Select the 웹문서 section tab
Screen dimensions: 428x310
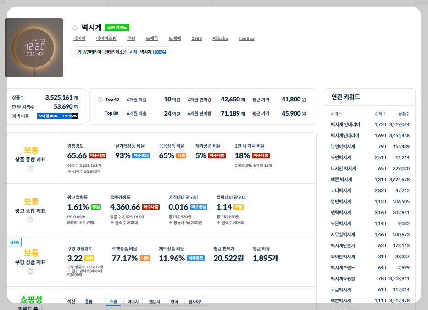[155, 302]
